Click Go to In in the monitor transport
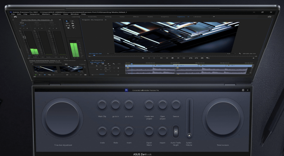Viewport: 284px width, 156px height. click(x=162, y=58)
